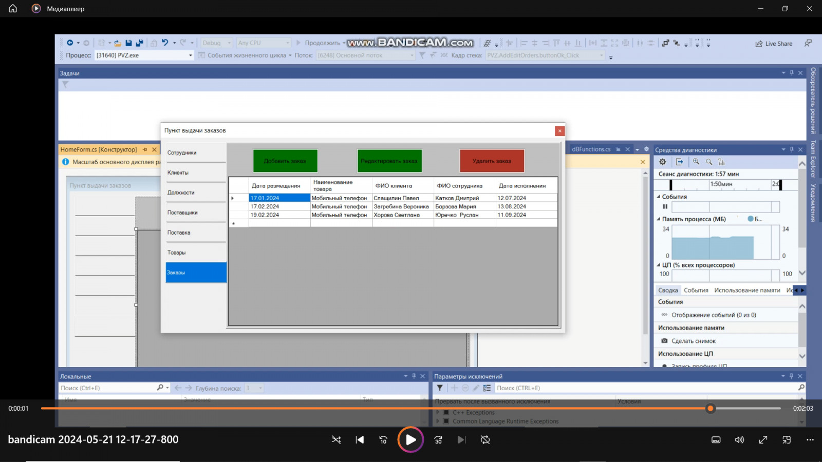Open the media player home icon

(x=13, y=9)
